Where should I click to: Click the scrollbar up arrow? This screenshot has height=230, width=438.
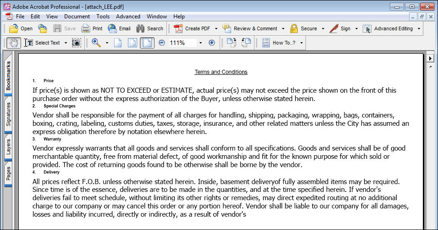click(431, 67)
